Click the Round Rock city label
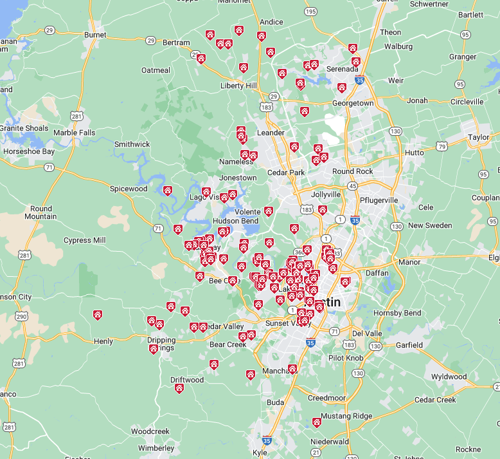The image size is (500, 459). [x=352, y=171]
